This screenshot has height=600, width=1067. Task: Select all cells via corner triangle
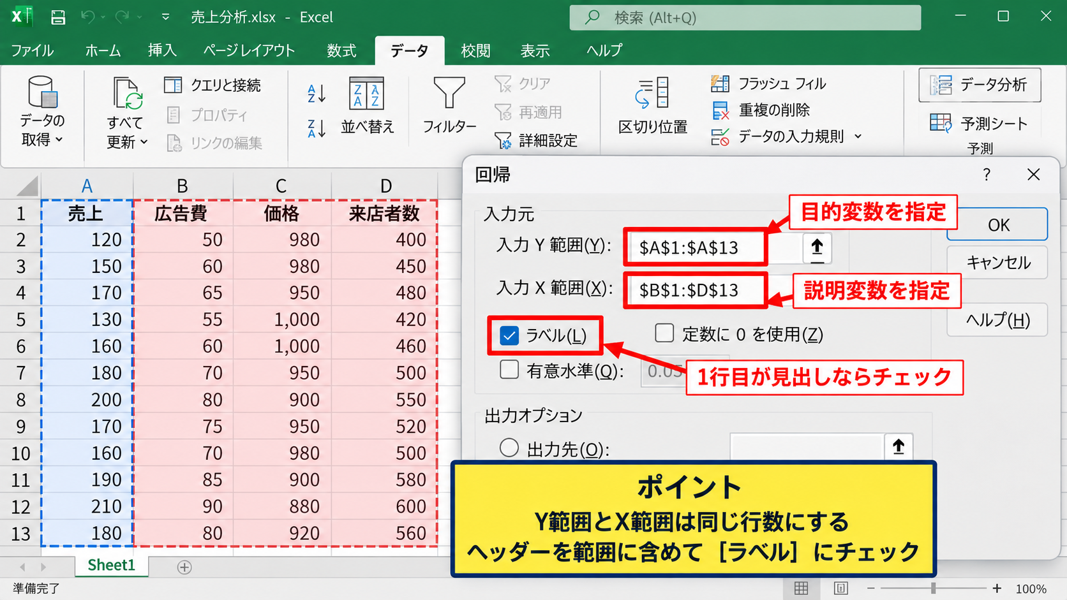(x=27, y=186)
